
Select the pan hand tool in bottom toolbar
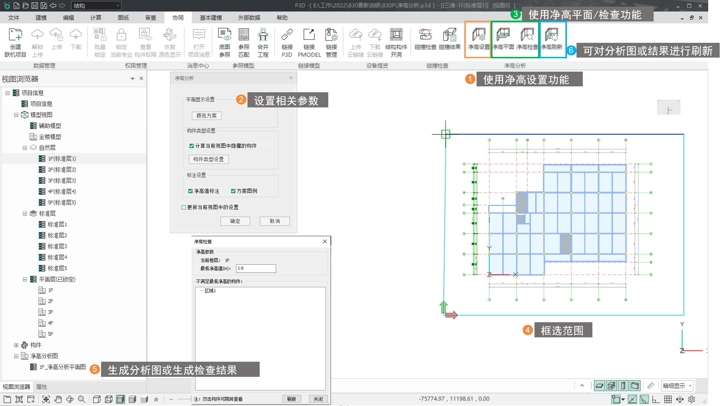click(58, 399)
